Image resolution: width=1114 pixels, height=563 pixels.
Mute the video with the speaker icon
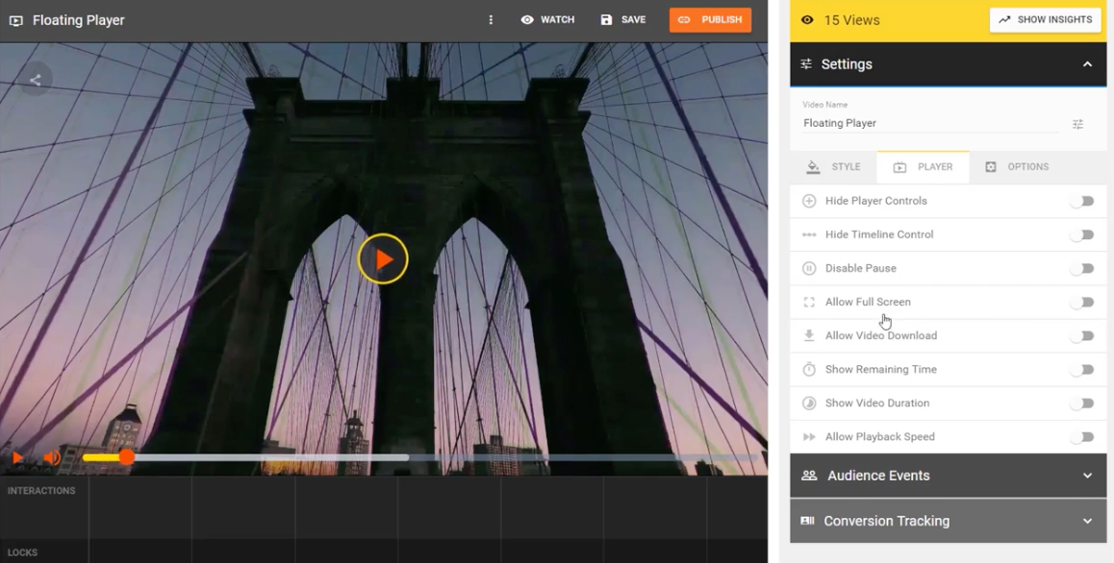(x=52, y=458)
